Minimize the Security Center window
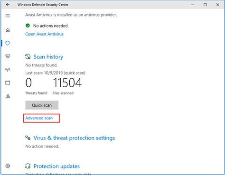225x175 pixels. [x=192, y=5]
